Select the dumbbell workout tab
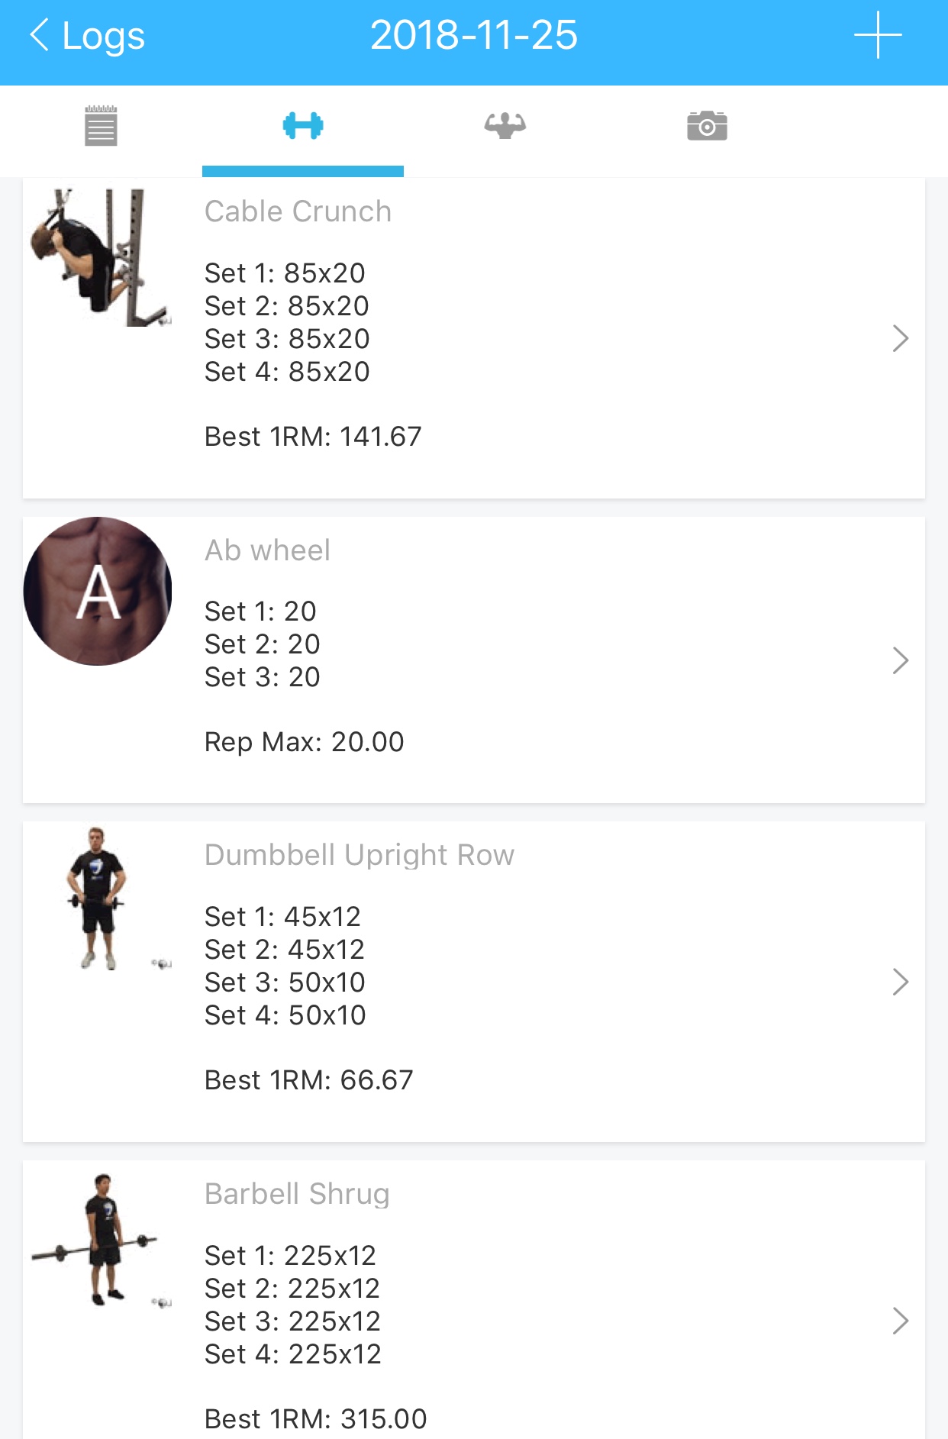 [303, 126]
